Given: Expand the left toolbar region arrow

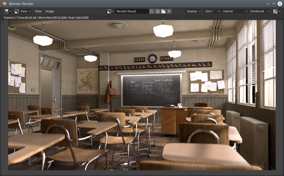Looking at the screenshot, I should pyautogui.click(x=2, y=21).
